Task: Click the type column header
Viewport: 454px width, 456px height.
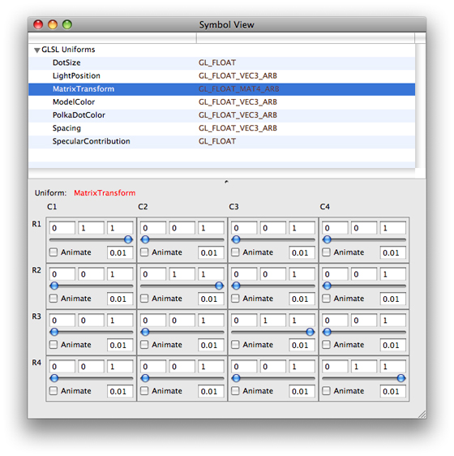Action: coord(306,38)
